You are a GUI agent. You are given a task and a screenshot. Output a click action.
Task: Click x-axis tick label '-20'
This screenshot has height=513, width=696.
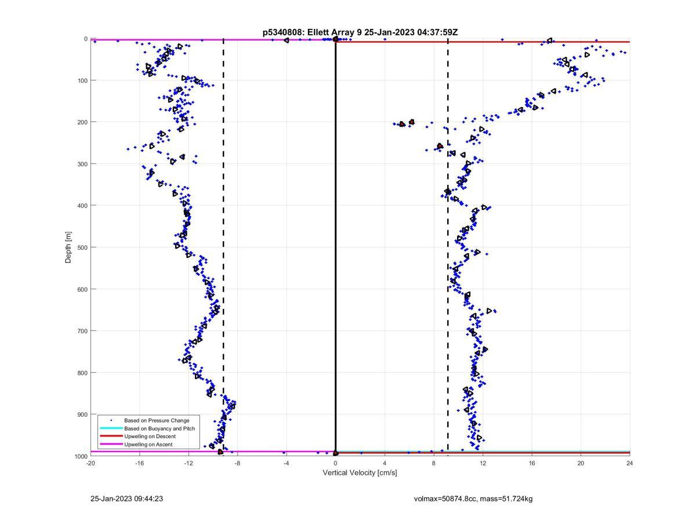90,463
